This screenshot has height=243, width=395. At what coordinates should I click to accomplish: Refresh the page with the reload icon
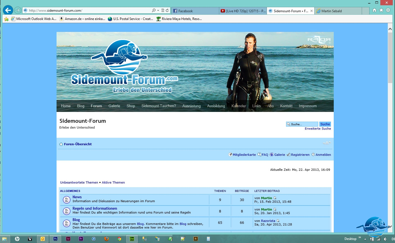(167, 11)
